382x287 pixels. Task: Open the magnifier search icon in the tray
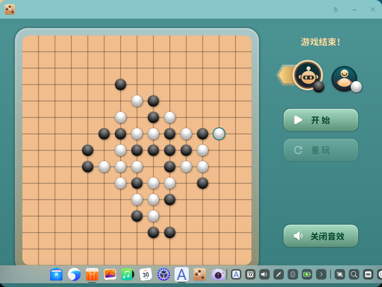coord(353,274)
